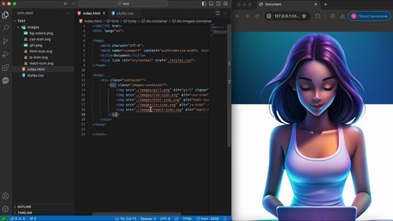Open the chat icon in activity bar

pyautogui.click(x=6, y=80)
